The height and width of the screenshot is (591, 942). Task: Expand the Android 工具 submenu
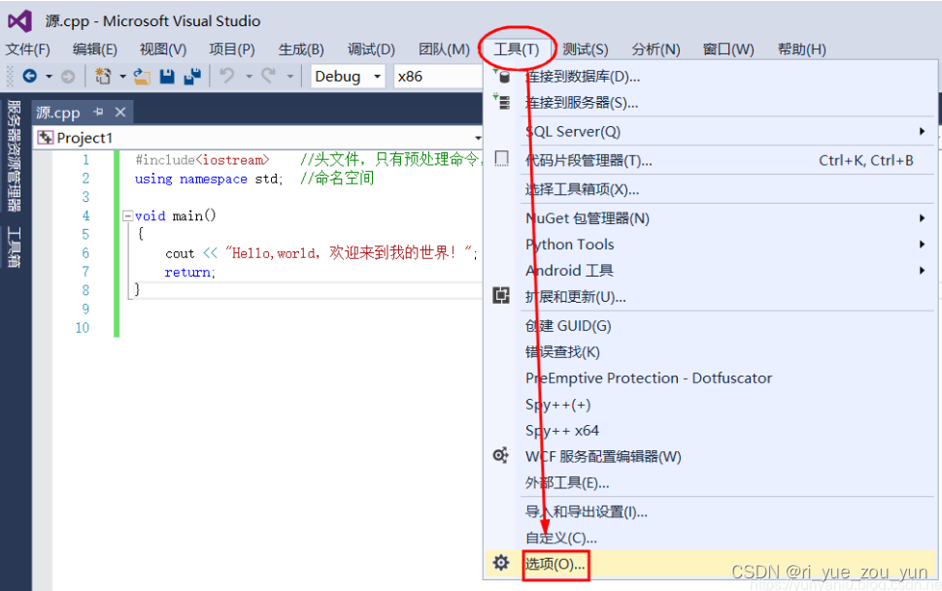922,271
